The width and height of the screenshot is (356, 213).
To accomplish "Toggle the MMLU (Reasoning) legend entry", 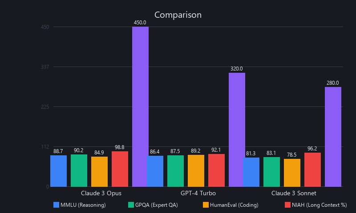I will [x=80, y=205].
